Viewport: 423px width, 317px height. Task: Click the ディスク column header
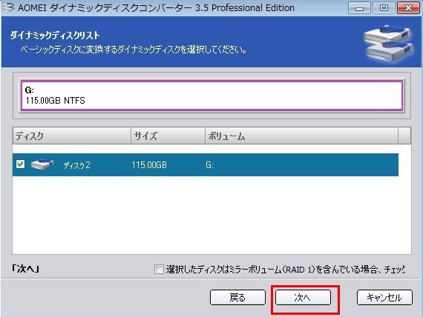72,136
